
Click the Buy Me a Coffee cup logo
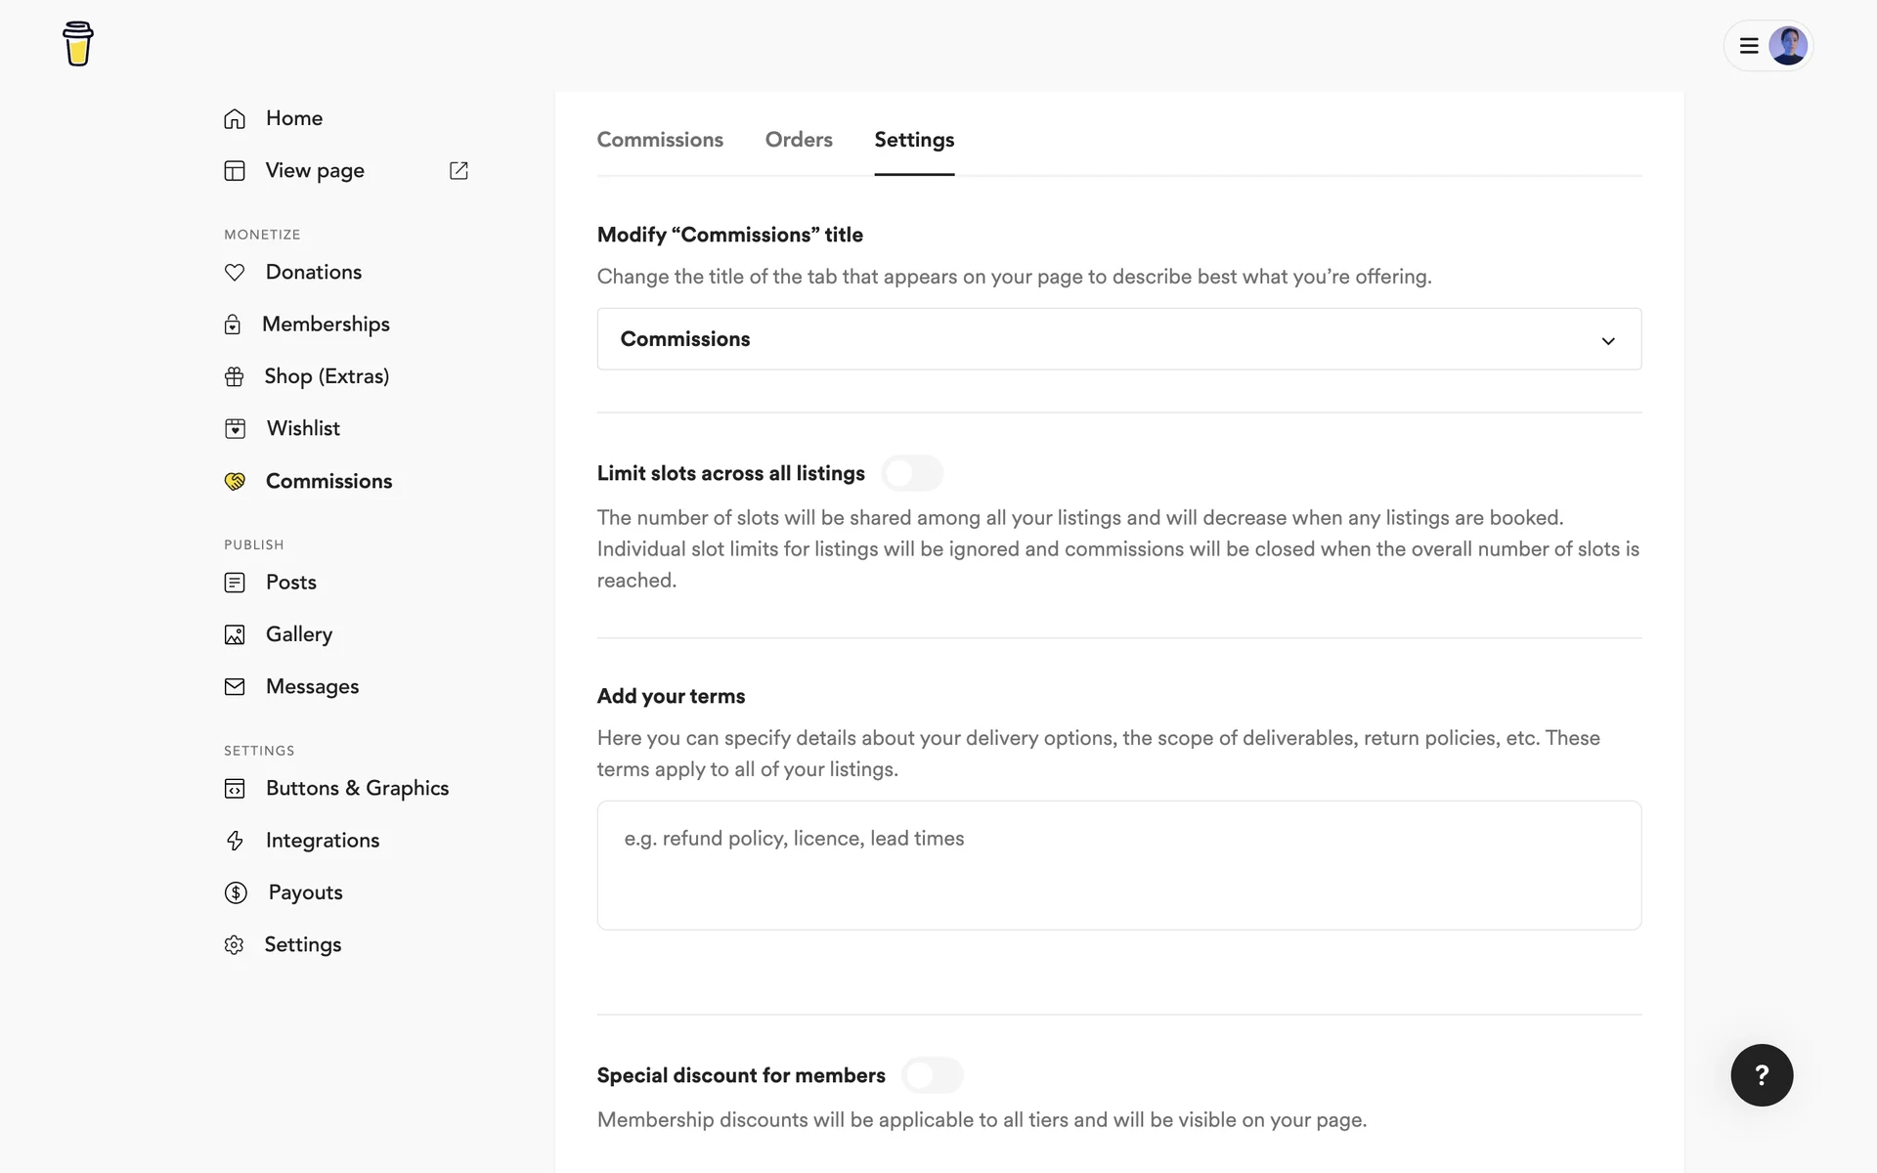(x=78, y=44)
